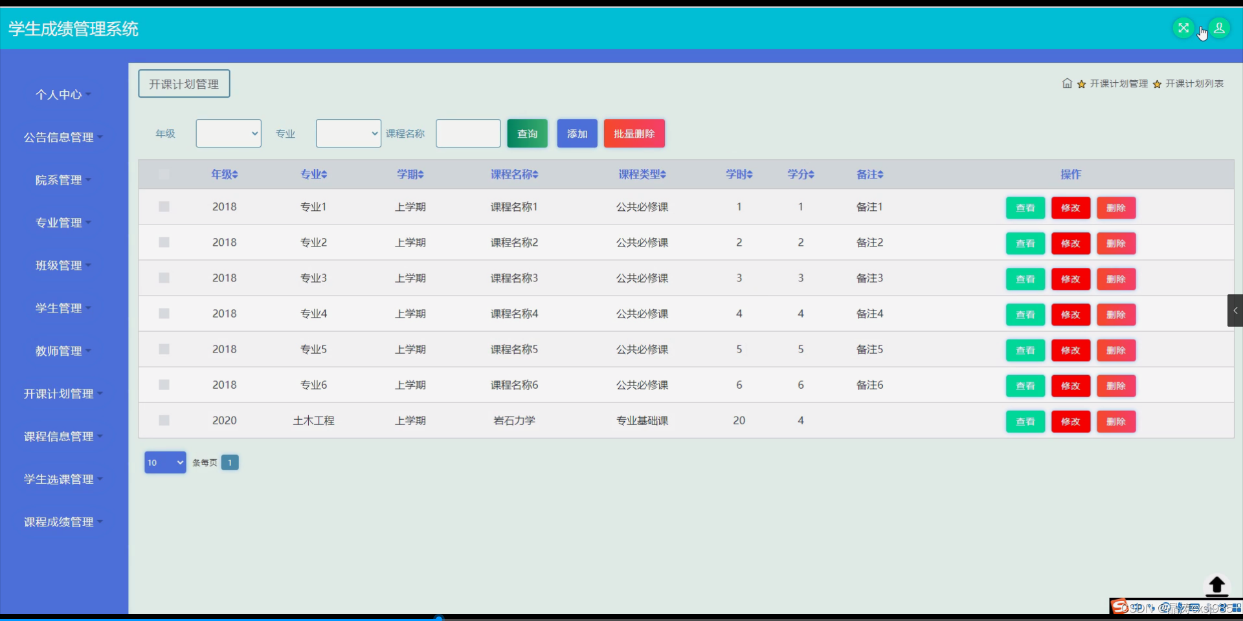The image size is (1243, 621).
Task: Click the sort icon on 学分 column
Action: (x=811, y=174)
